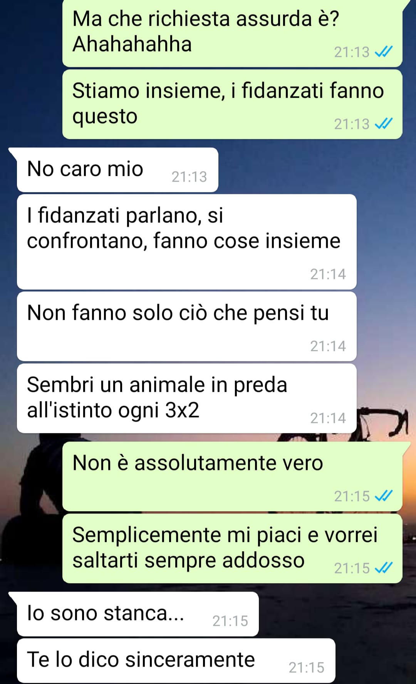
Task: Tap the 'Semplicemente mi piaci e vorrei' bubble
Action: pos(232,549)
